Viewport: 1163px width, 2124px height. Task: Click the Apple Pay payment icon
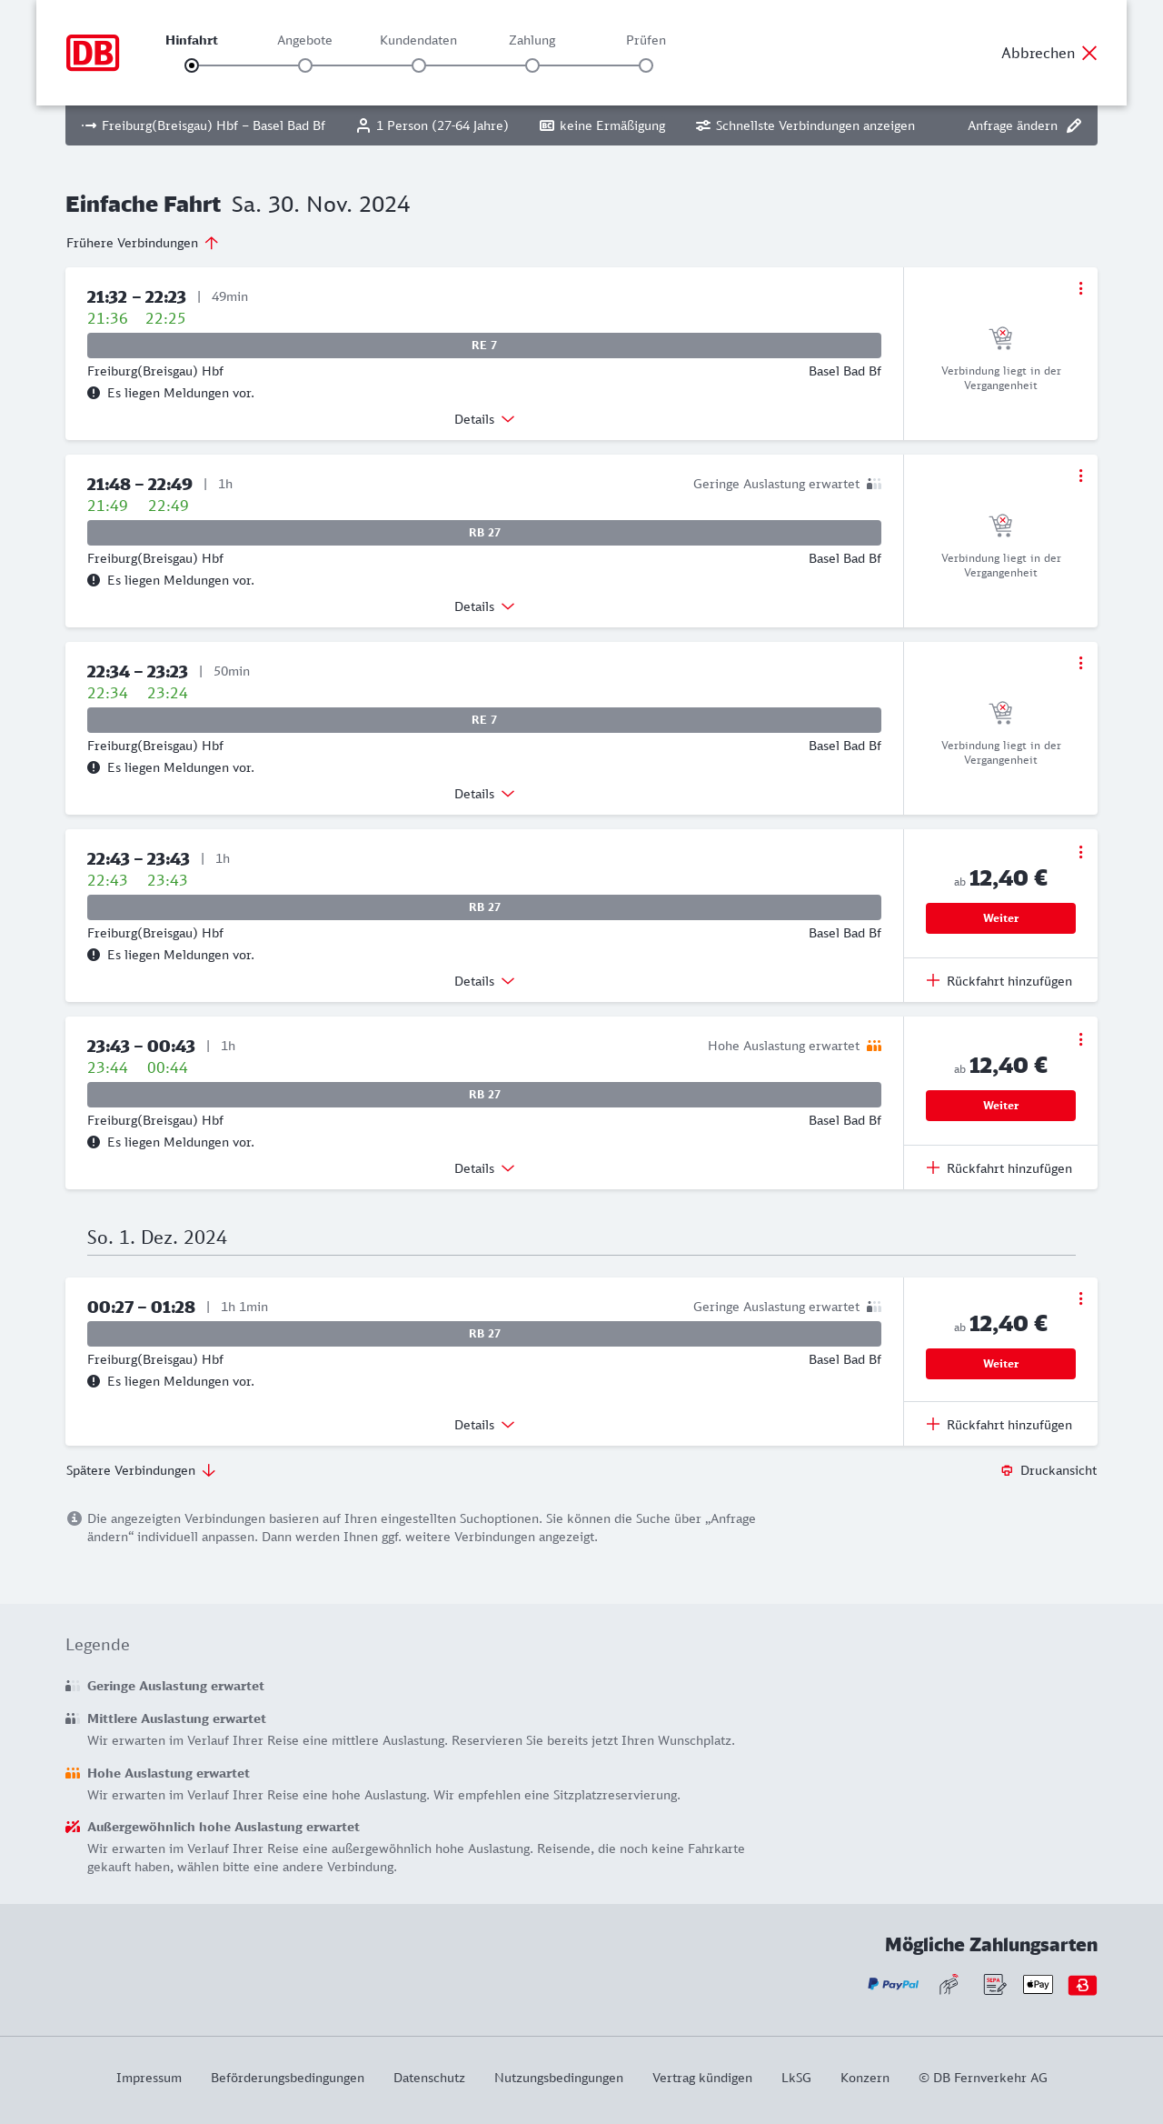pyautogui.click(x=1038, y=1984)
